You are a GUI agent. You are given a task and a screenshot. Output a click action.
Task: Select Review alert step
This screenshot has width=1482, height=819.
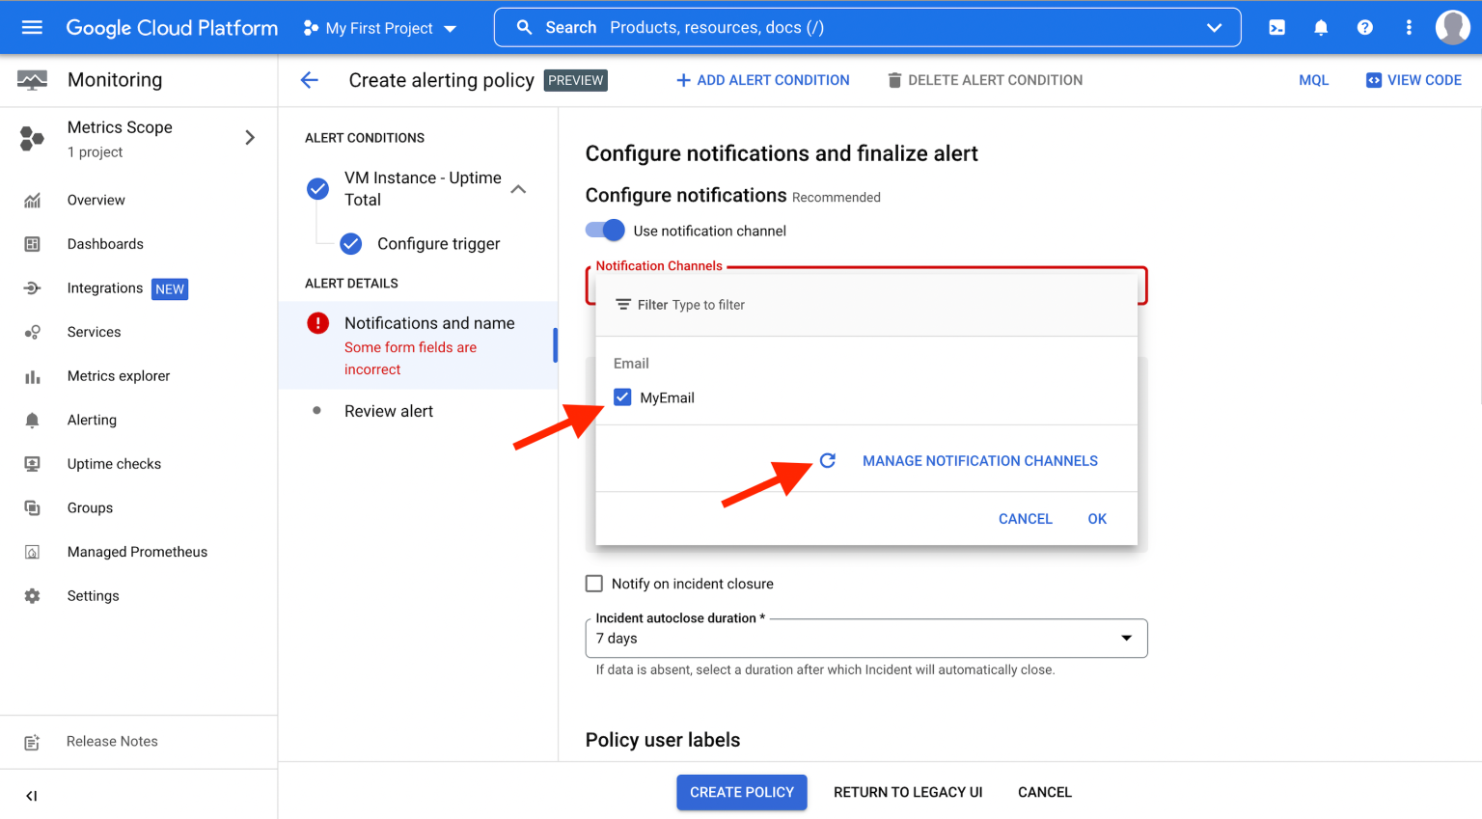pyautogui.click(x=389, y=411)
